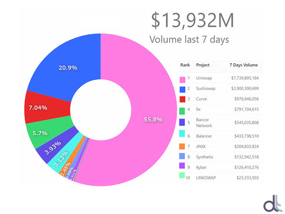This screenshot has height=214, width=285.
Task: Click the $791,704,615 volume value
Action: pos(247,109)
